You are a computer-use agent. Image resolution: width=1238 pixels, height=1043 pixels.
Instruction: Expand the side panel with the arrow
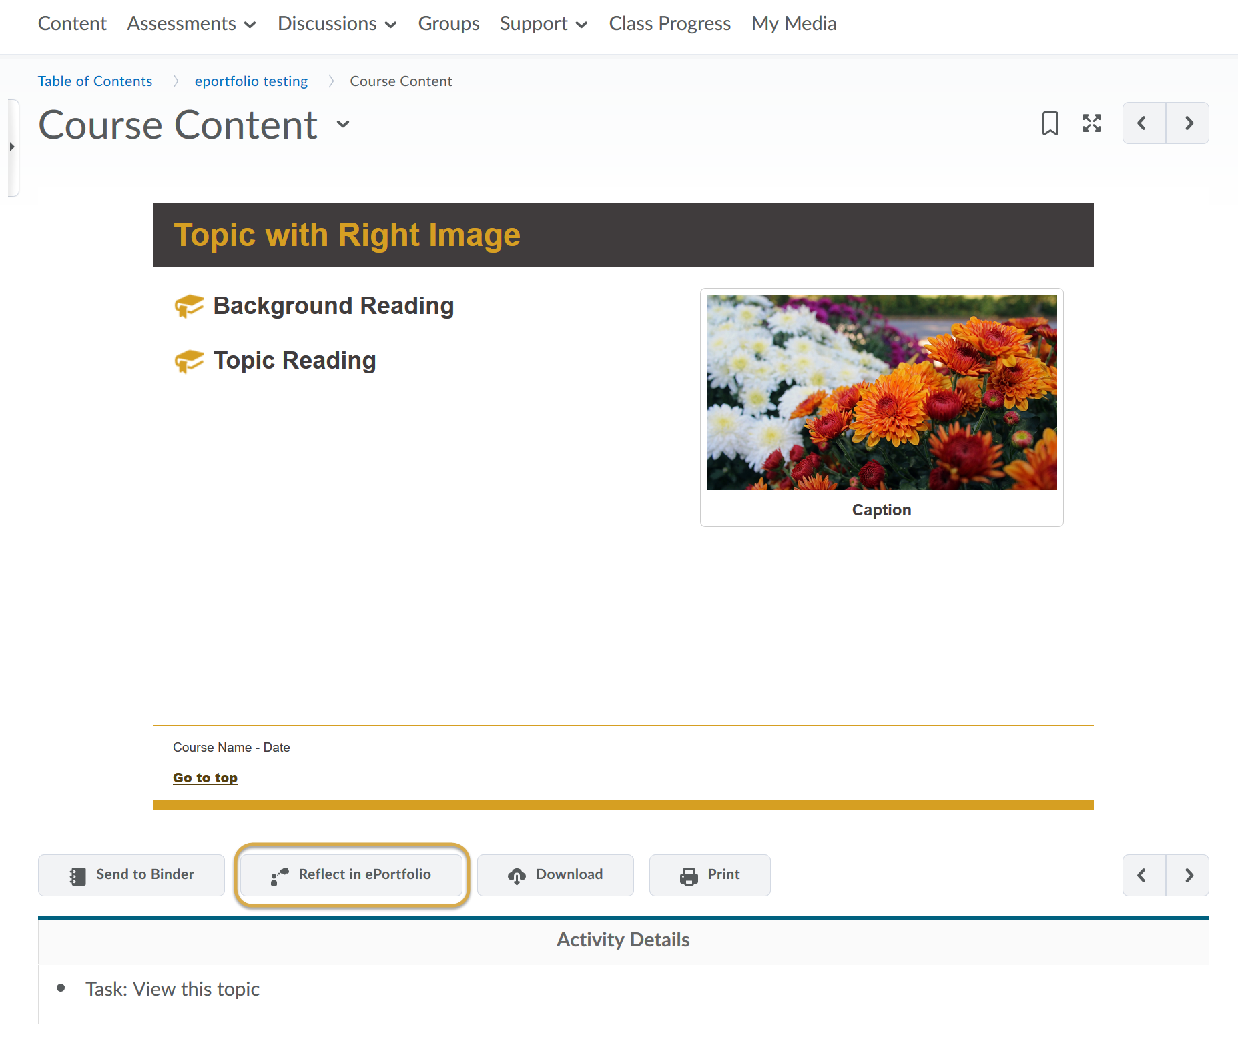coord(12,147)
